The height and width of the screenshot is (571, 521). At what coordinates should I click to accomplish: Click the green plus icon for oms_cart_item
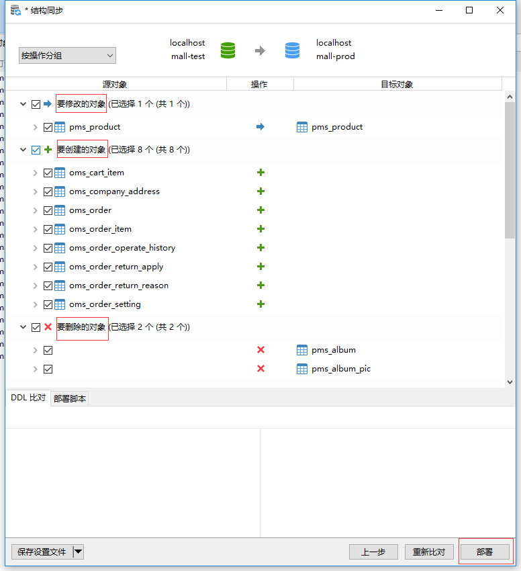tap(260, 173)
